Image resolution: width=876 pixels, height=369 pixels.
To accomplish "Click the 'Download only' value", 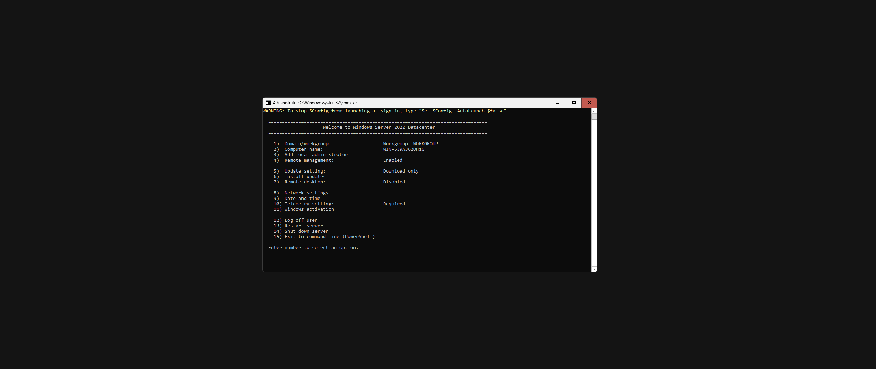I will [401, 171].
